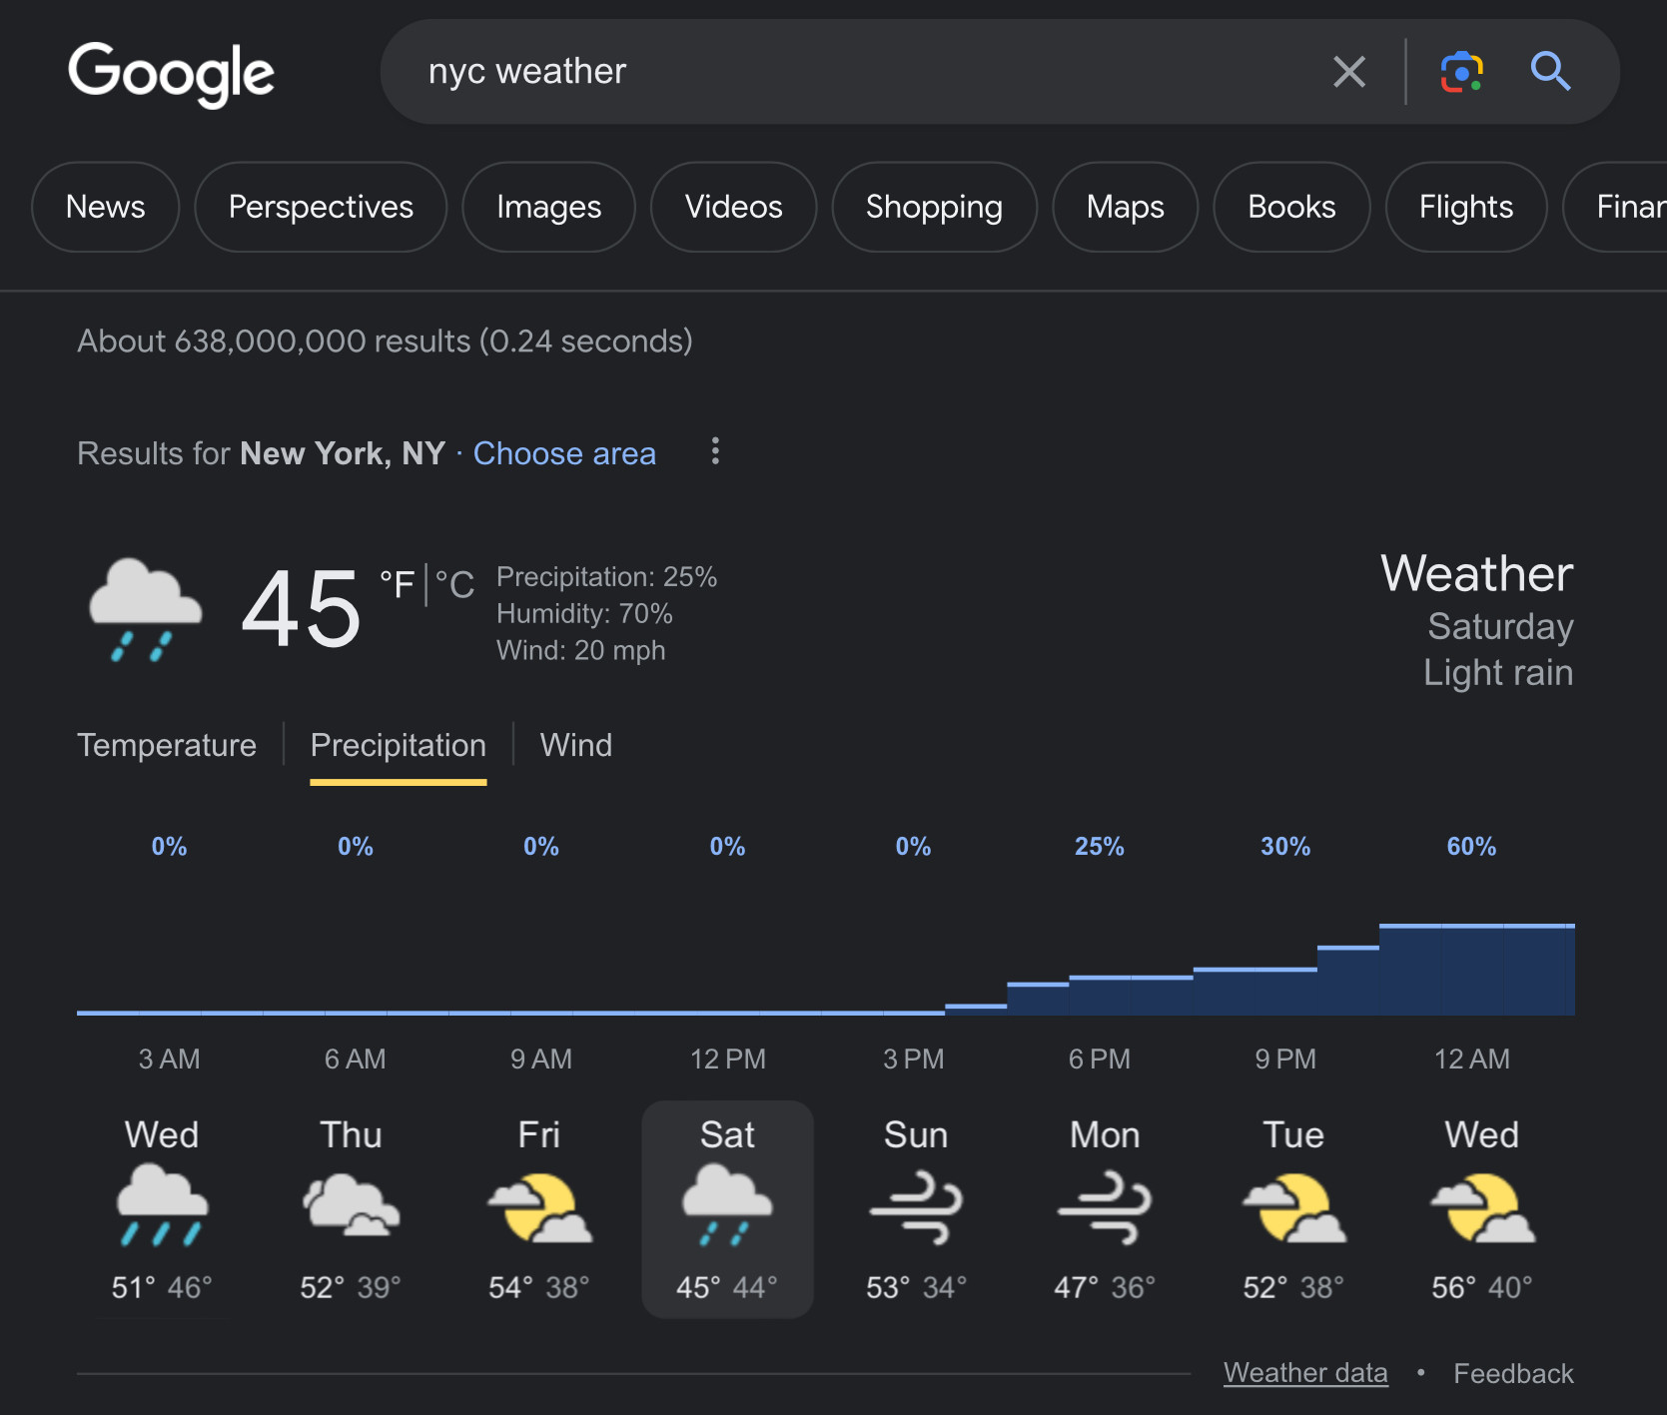Click the Google logo
This screenshot has height=1415, width=1667.
[171, 73]
